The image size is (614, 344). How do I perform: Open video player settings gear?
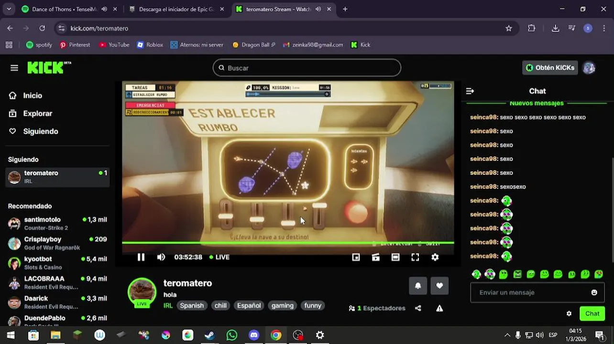tap(435, 257)
